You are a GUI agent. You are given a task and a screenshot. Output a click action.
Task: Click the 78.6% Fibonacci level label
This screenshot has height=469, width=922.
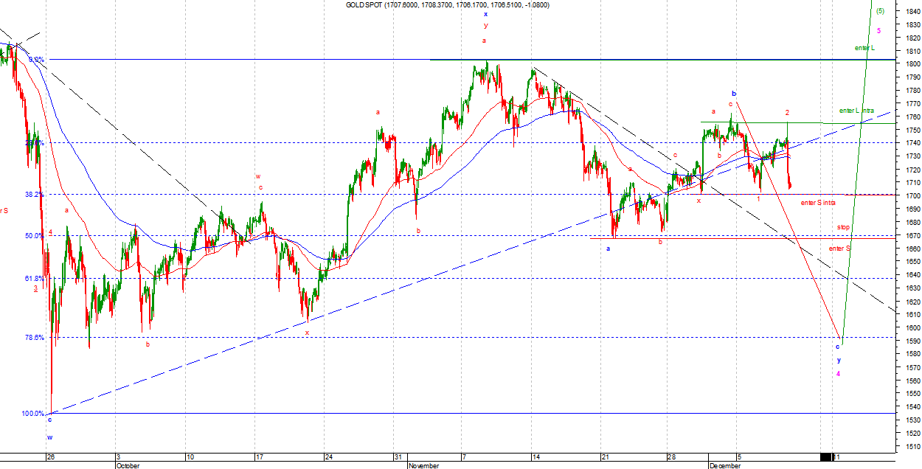point(34,338)
